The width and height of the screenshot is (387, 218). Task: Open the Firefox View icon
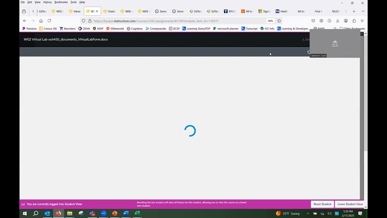24,12
